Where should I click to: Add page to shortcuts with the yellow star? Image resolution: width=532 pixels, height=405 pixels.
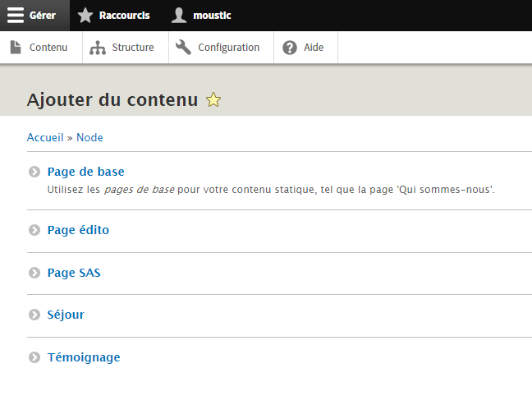click(213, 100)
